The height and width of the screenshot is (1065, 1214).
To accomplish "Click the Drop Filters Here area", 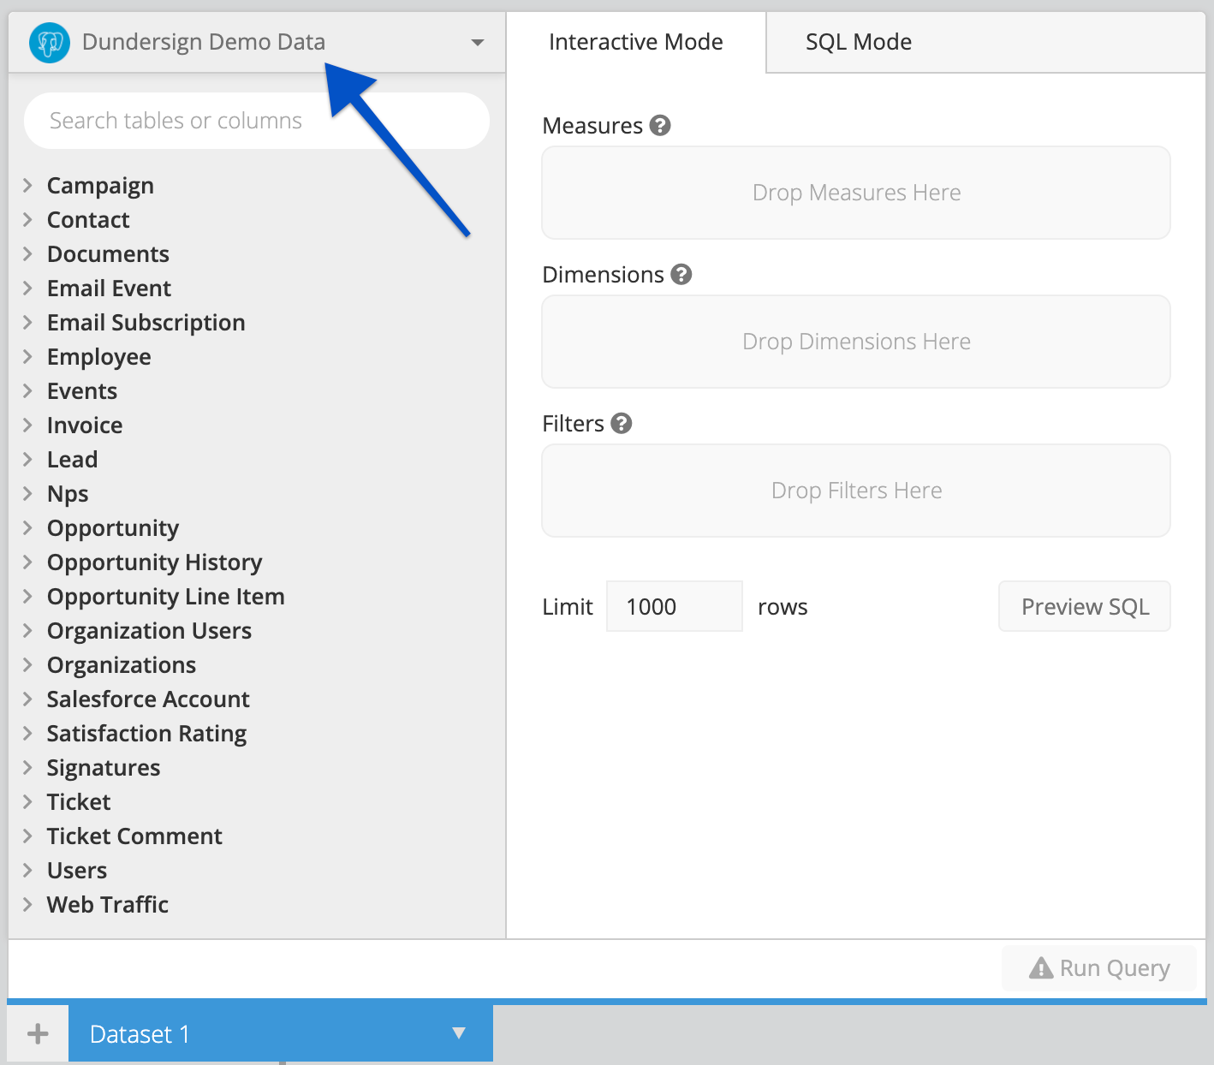I will point(856,491).
